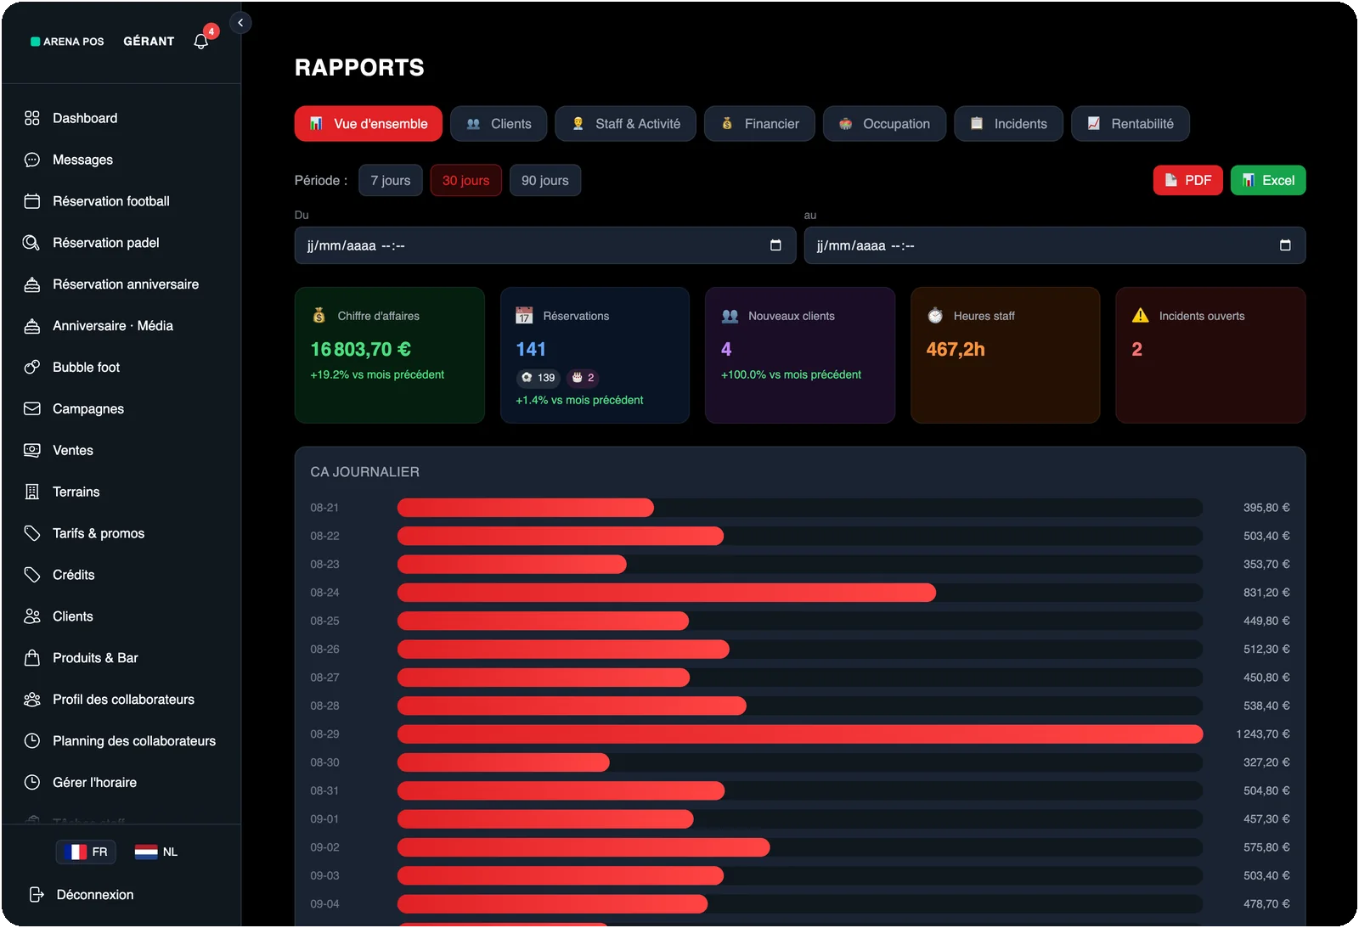Export report as PDF
1359x928 pixels.
1187,180
